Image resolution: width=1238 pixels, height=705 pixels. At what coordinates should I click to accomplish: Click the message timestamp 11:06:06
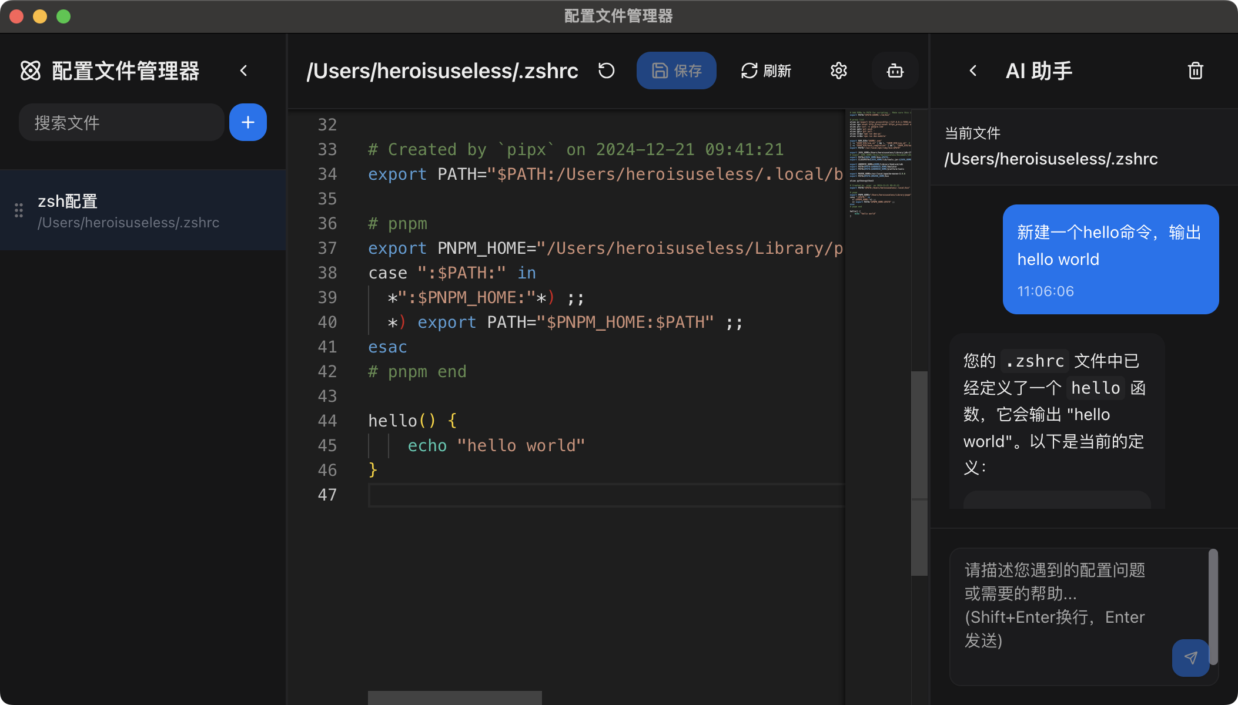[x=1045, y=291]
